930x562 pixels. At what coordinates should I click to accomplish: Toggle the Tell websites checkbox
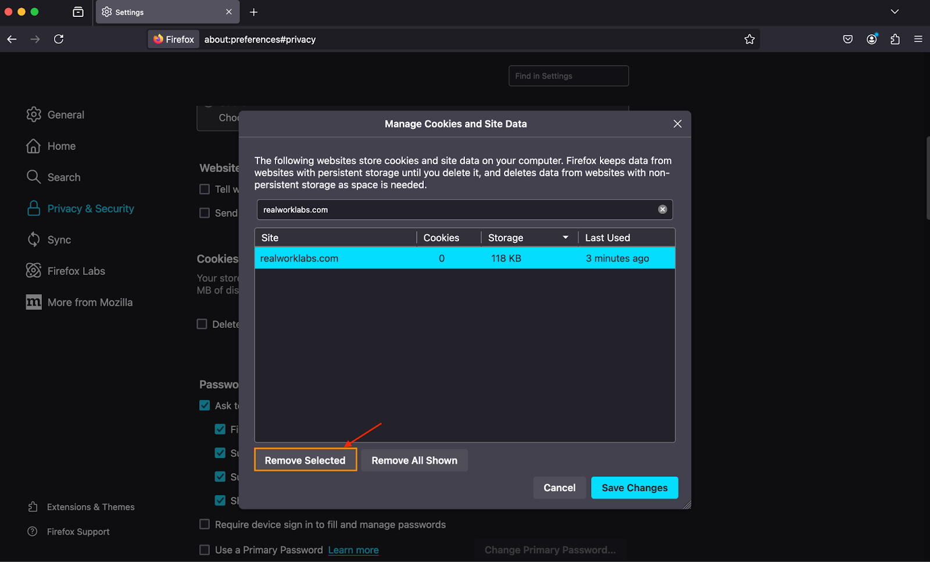pos(205,189)
